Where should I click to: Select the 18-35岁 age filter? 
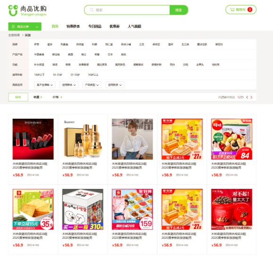(x=58, y=75)
